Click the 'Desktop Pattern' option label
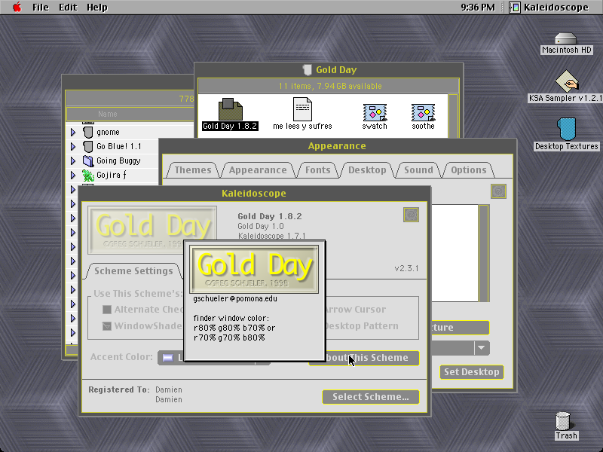Screen dimensions: 603x452 [x=362, y=326]
